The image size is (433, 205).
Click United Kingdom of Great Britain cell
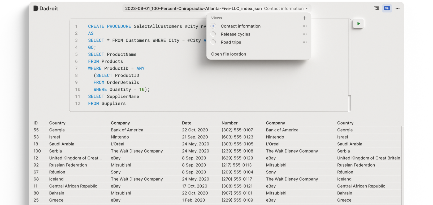coord(369,158)
